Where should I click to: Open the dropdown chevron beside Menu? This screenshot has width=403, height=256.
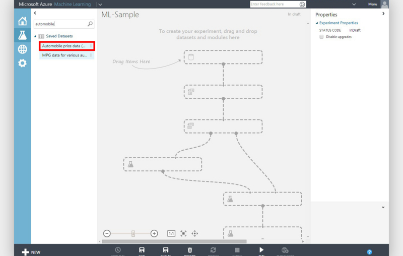[354, 5]
